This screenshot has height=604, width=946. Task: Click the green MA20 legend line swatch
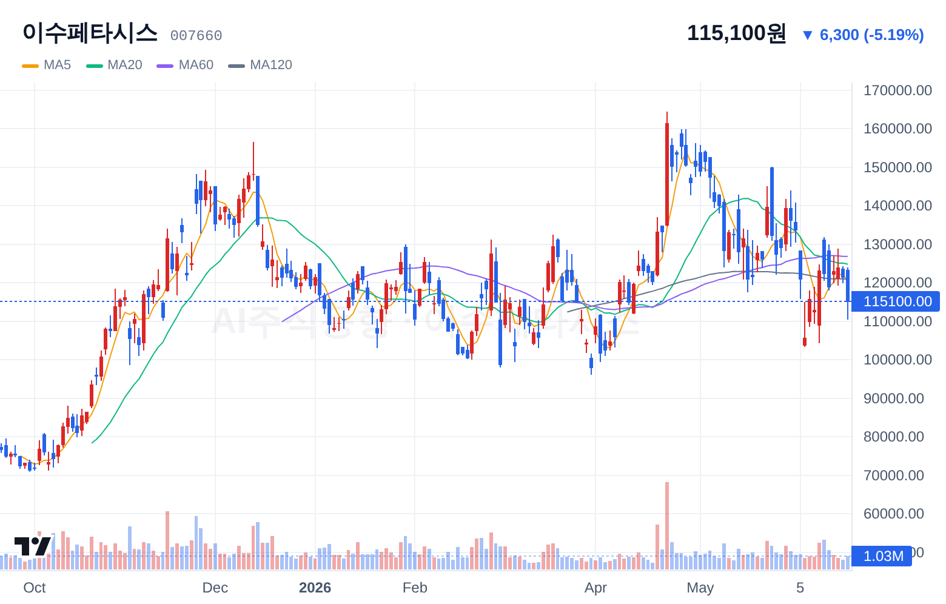(x=95, y=65)
